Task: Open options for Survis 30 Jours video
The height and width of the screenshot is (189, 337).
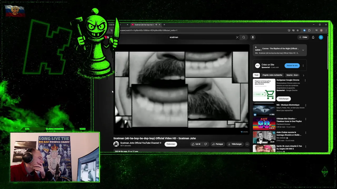Action: 306,146
